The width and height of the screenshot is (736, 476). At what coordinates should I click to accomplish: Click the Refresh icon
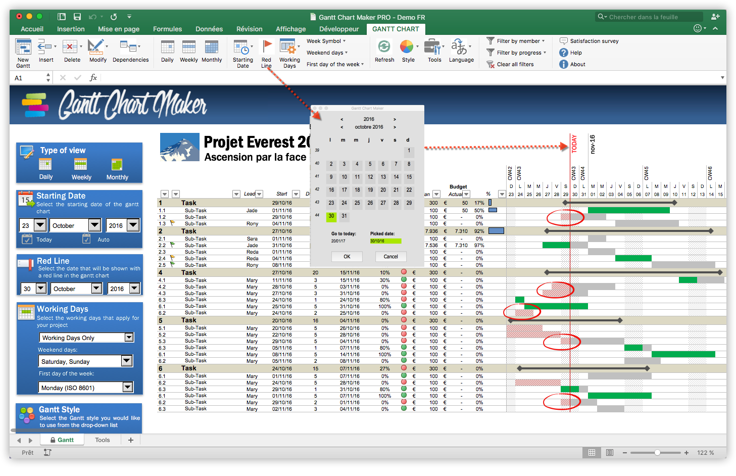(x=384, y=47)
